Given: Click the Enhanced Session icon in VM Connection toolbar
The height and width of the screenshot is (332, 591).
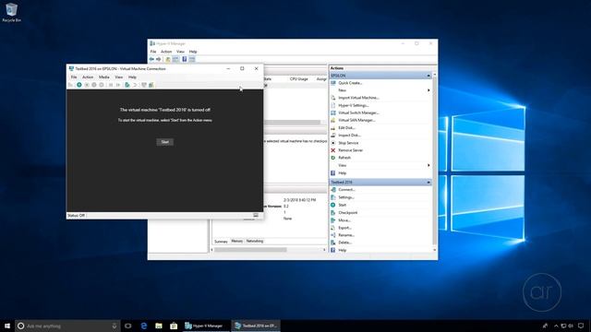Looking at the screenshot, I should click(144, 85).
